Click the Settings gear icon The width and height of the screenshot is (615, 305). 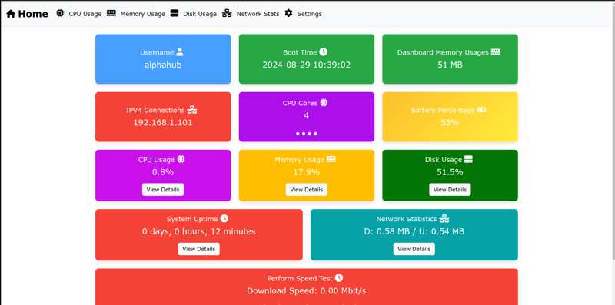tap(289, 13)
